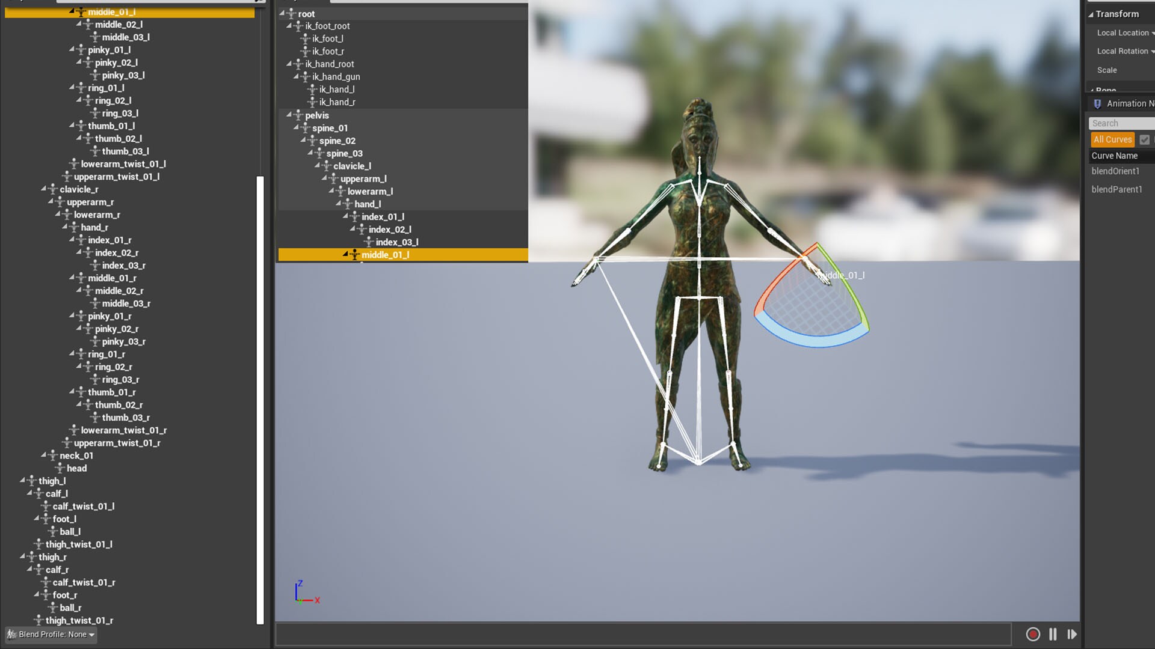Toggle the All Curves filter button
The width and height of the screenshot is (1155, 649).
[1112, 139]
